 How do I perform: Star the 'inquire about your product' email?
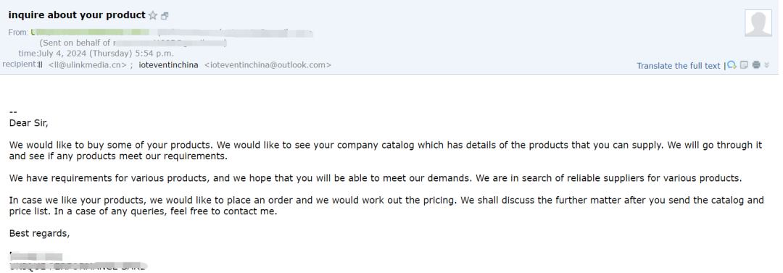point(153,16)
